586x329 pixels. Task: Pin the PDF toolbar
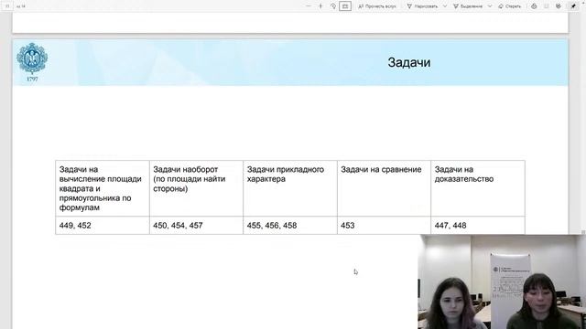click(x=573, y=6)
